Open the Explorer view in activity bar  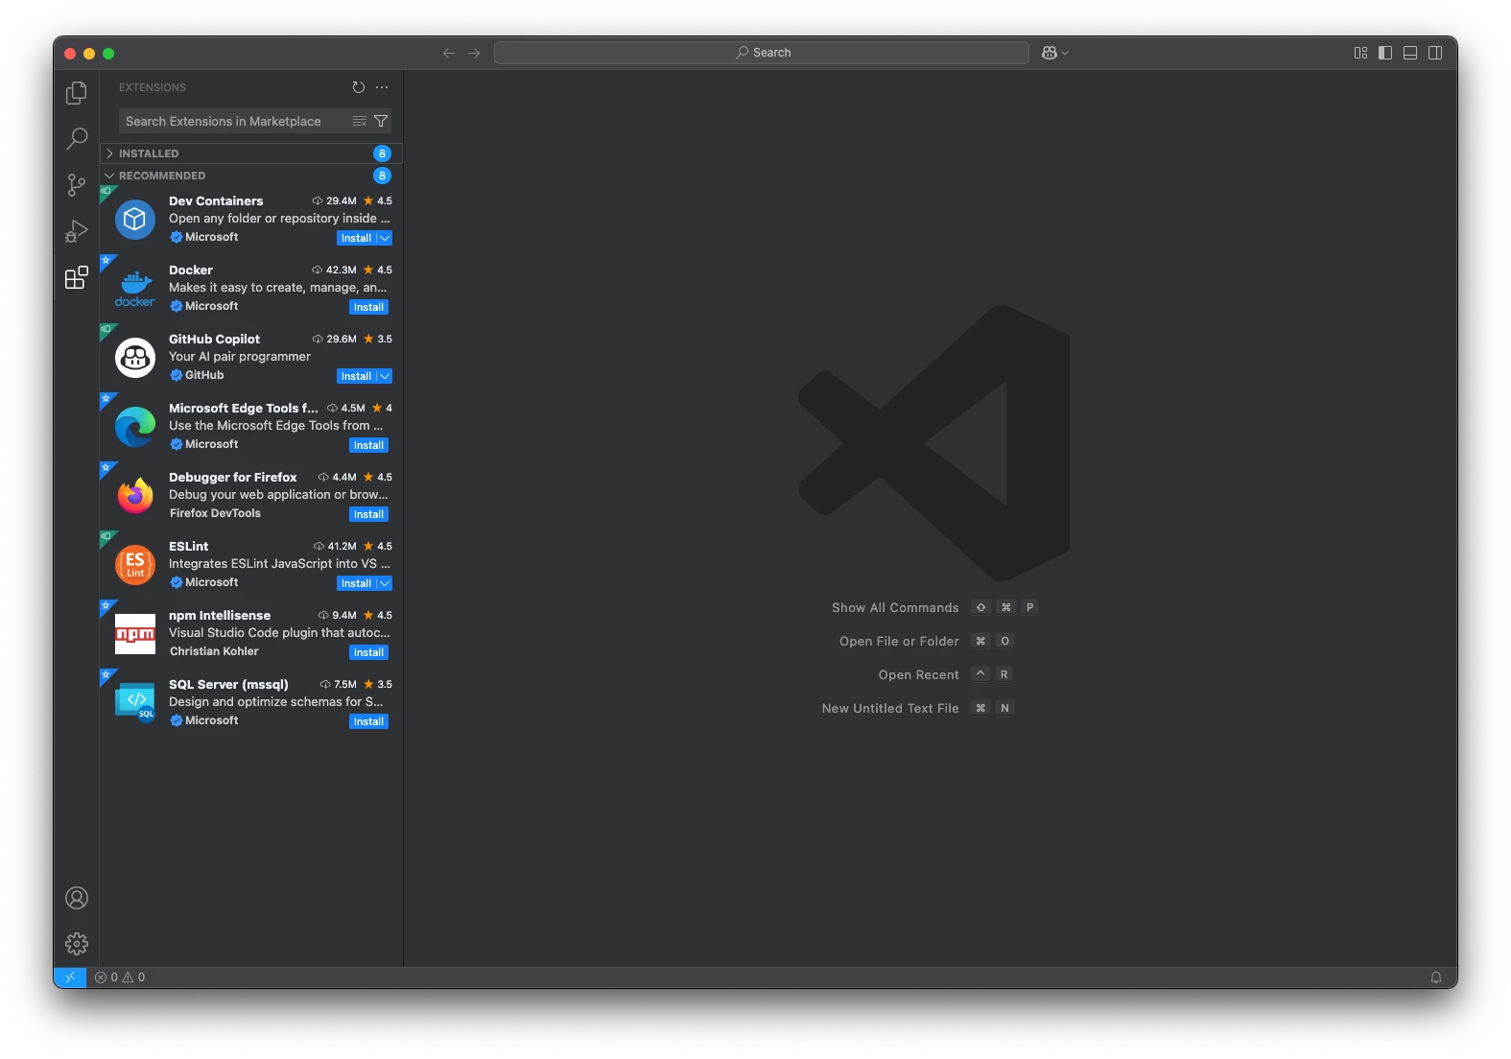coord(77,93)
